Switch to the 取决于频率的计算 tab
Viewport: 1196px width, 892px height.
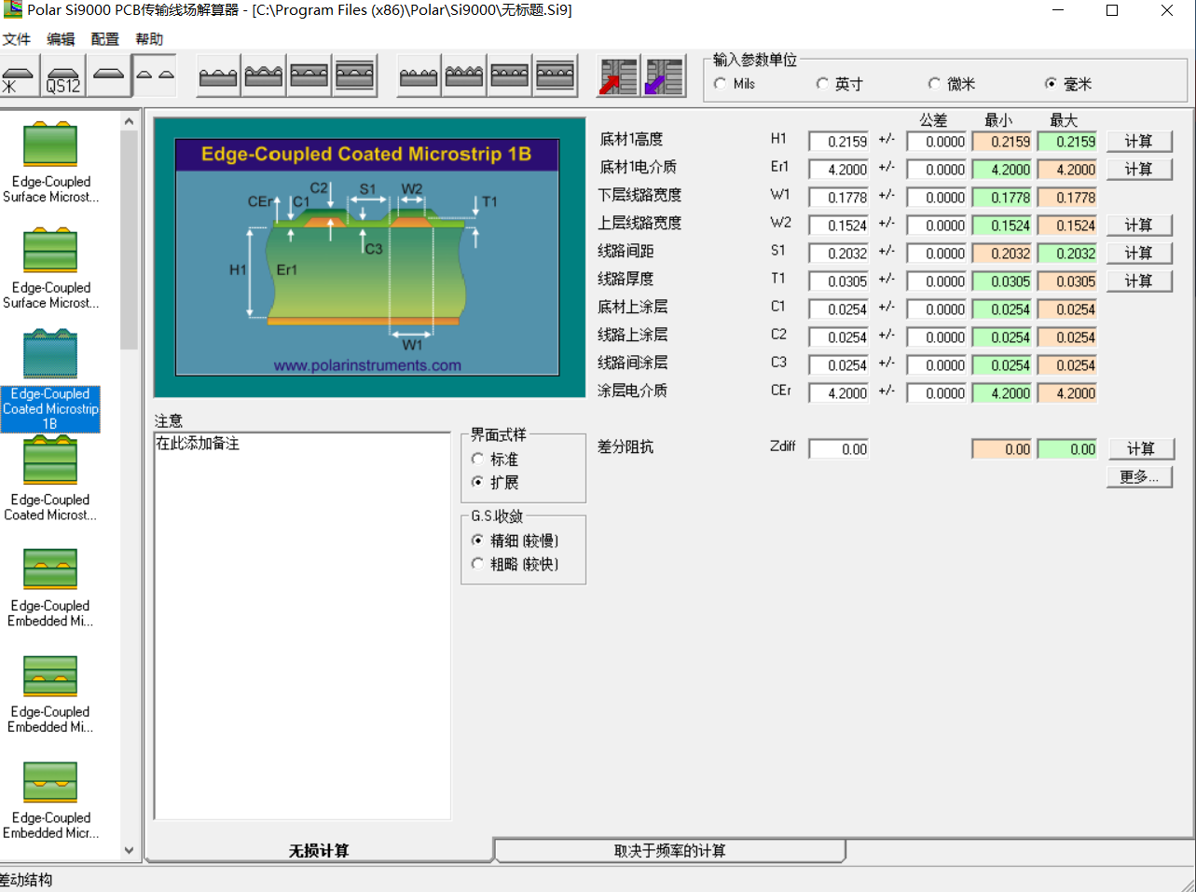670,850
